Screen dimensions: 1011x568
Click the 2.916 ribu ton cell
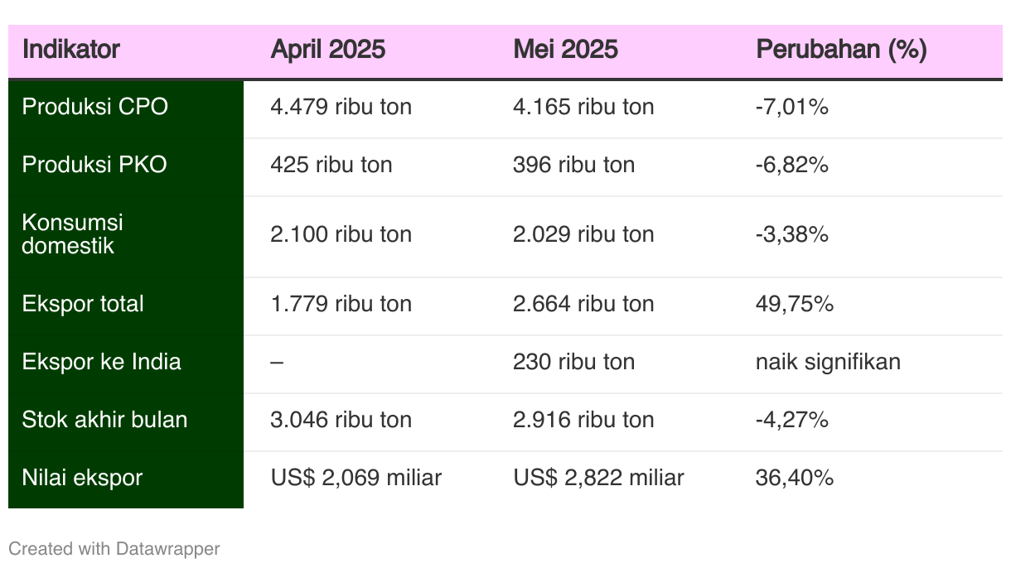pyautogui.click(x=584, y=420)
